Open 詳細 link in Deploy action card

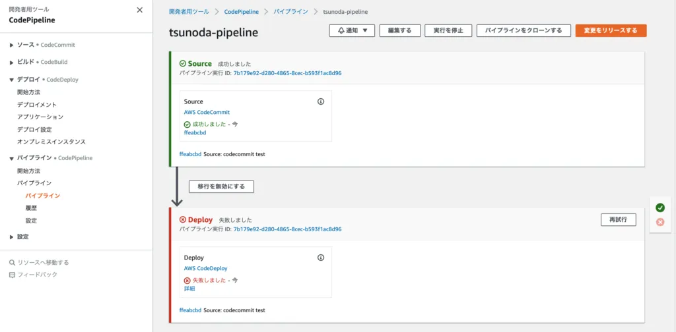click(189, 289)
